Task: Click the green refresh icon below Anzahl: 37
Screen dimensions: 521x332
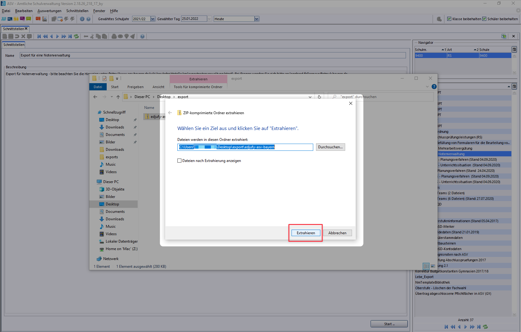Action: 485,327
